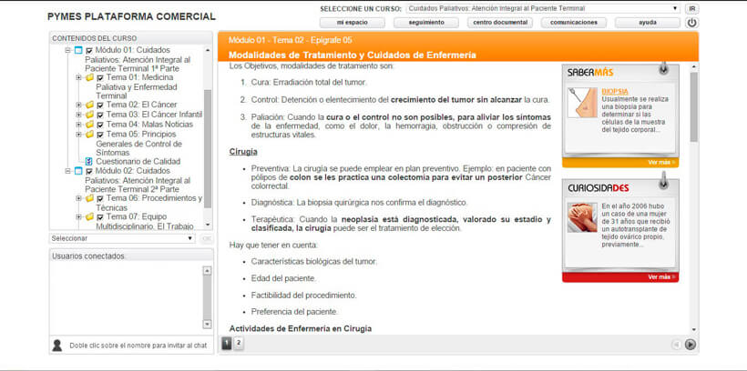
Task: Click the Biopsia thumbnail image
Action: click(x=582, y=103)
